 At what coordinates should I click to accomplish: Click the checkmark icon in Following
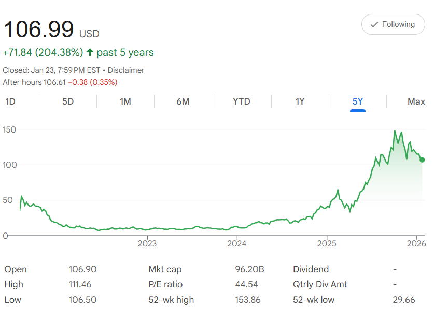pyautogui.click(x=374, y=24)
